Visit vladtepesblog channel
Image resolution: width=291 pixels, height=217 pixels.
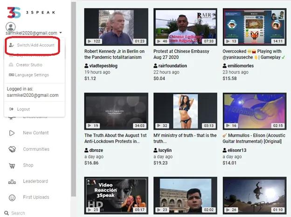coord(104,66)
